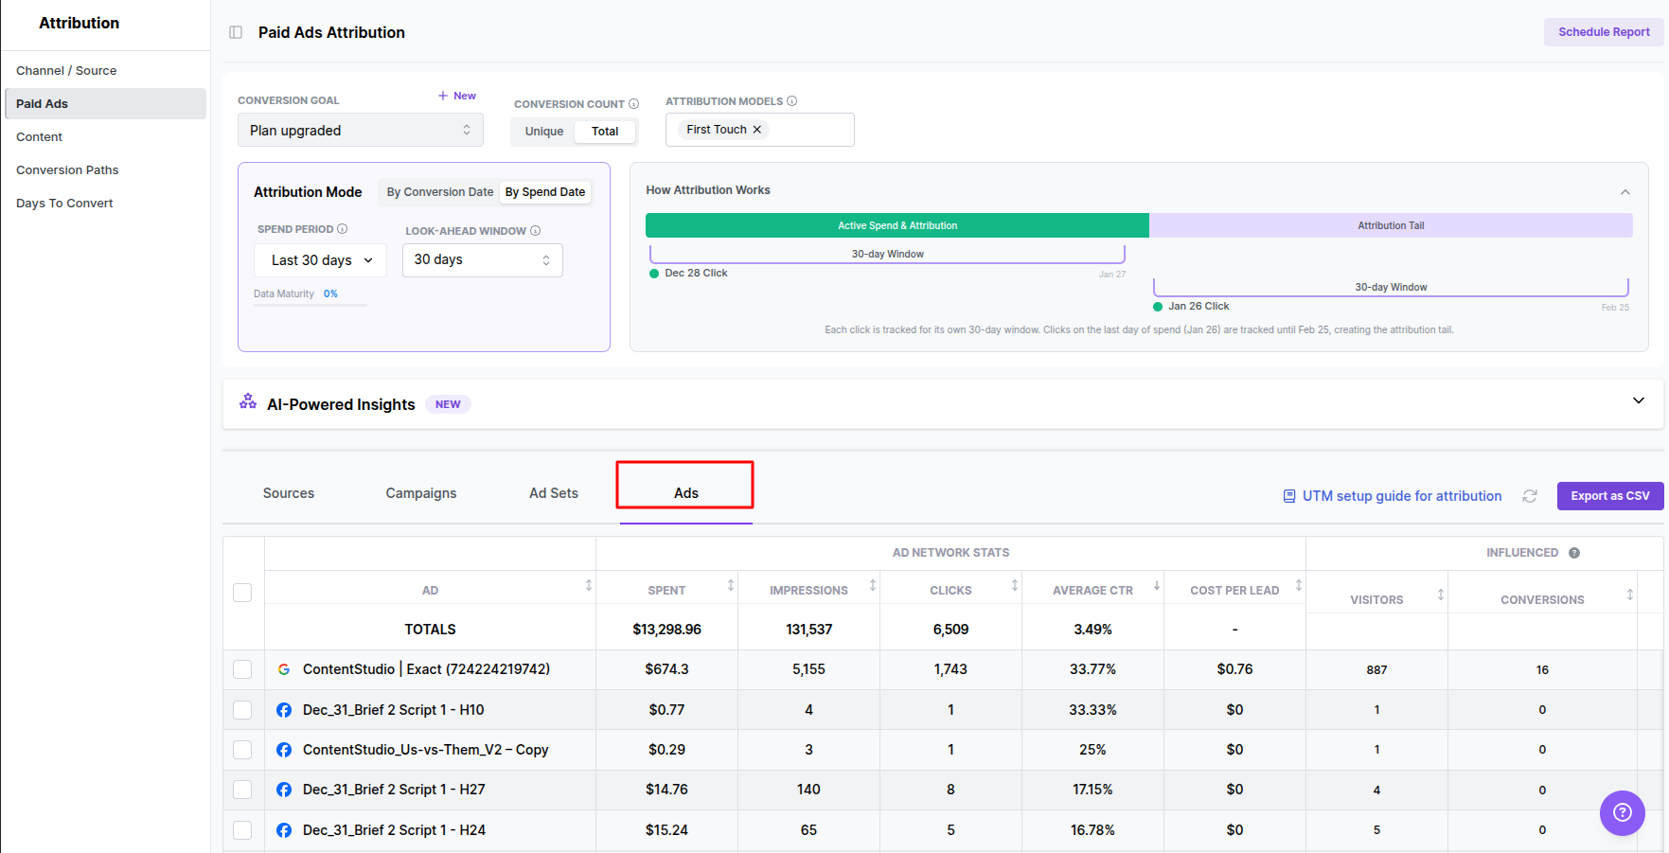Open Conversion Paths in the sidebar
Viewport: 1669px width, 853px height.
click(67, 170)
